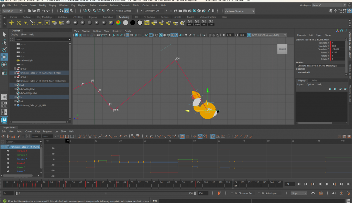The image size is (352, 203).
Task: Click the playback range slider bar
Action: 106,193
